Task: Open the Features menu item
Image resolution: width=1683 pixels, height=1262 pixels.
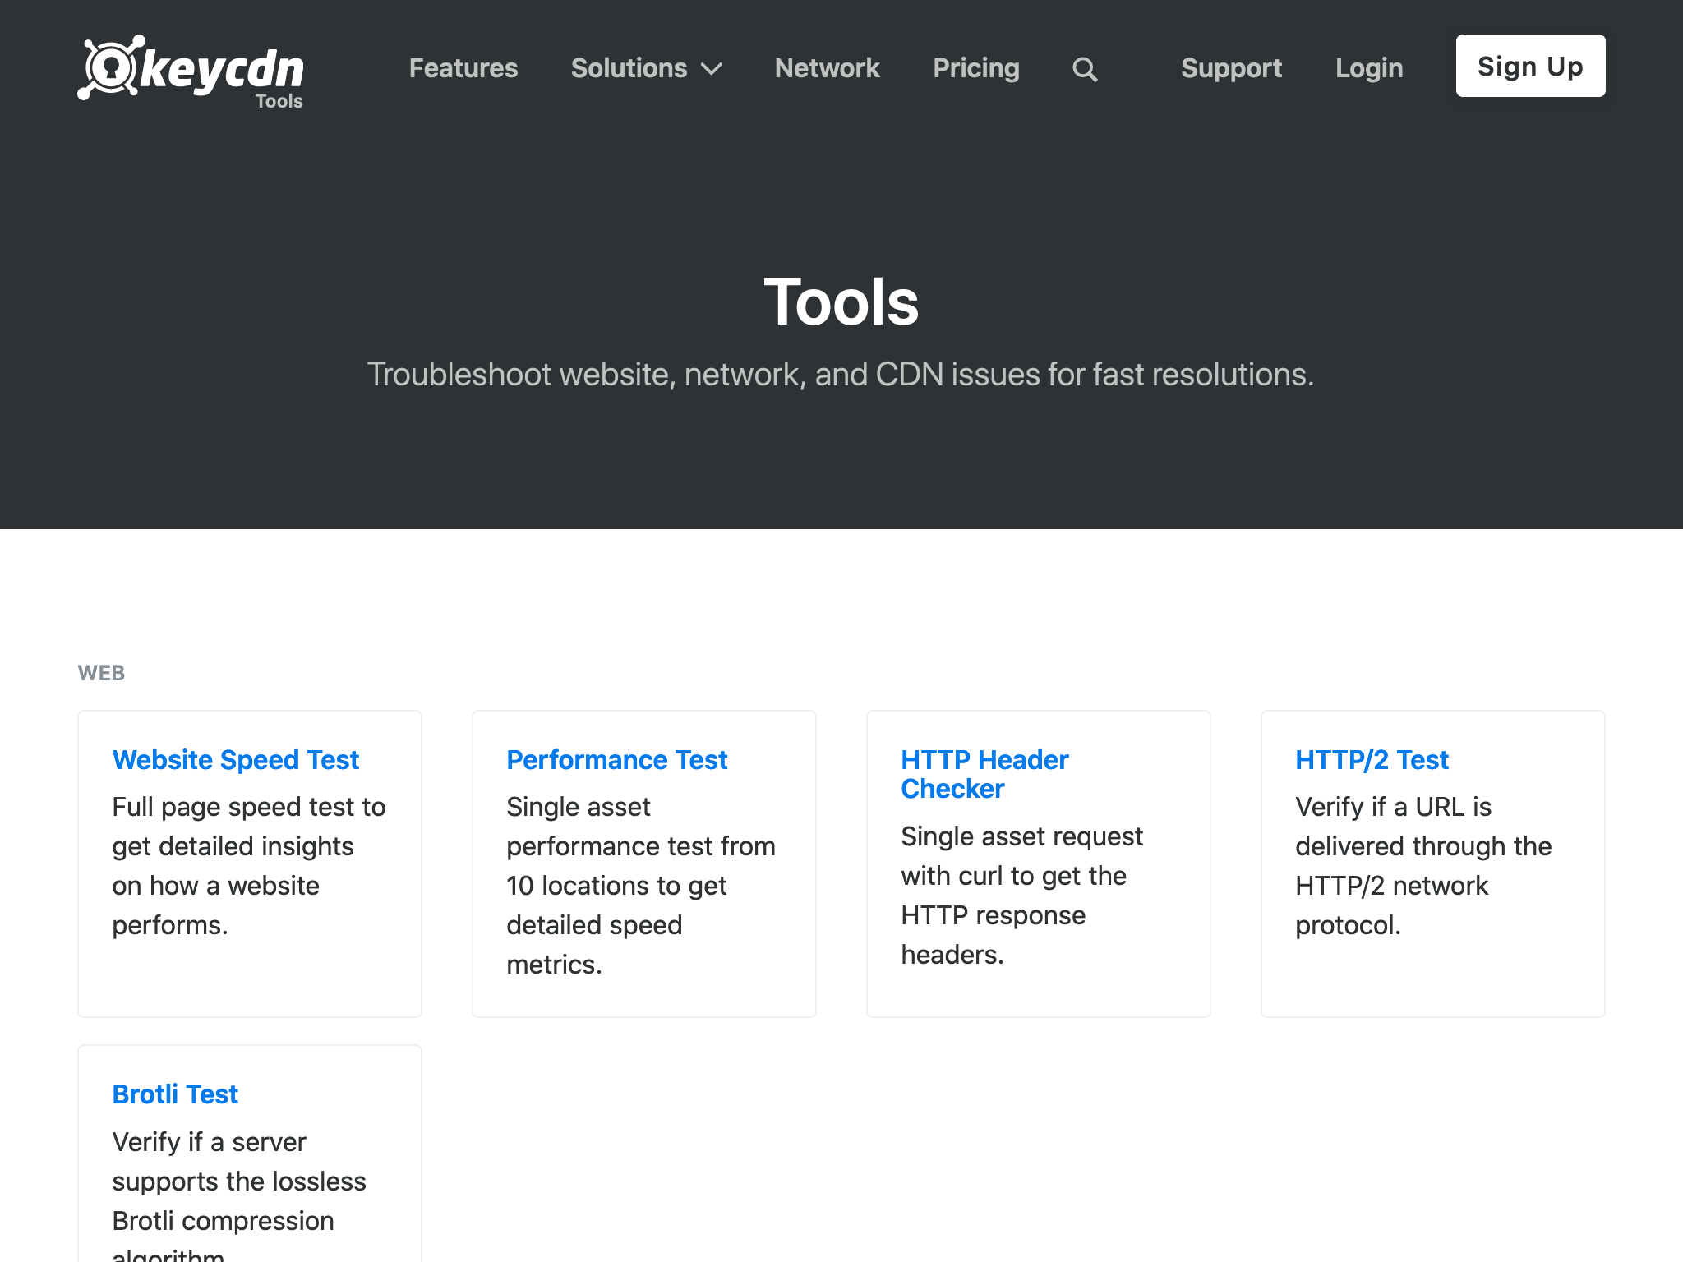Action: pos(463,68)
